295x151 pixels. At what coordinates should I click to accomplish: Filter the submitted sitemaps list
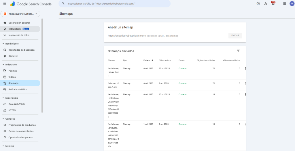pos(238,51)
